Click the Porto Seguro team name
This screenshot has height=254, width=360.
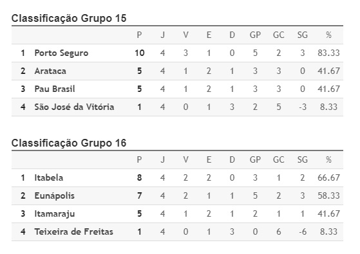(x=61, y=53)
